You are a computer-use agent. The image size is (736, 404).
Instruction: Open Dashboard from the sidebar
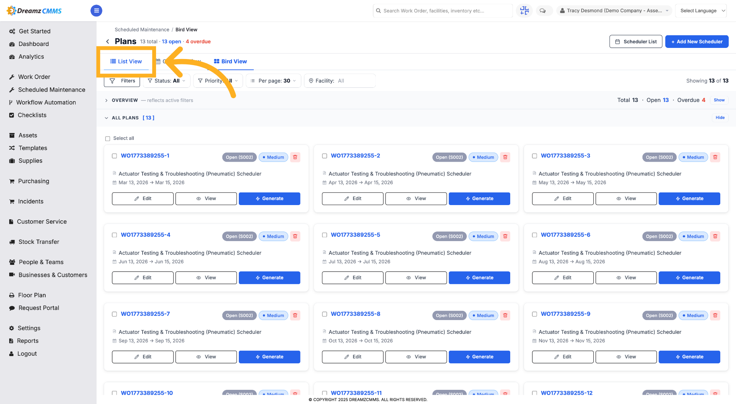[x=29, y=44]
